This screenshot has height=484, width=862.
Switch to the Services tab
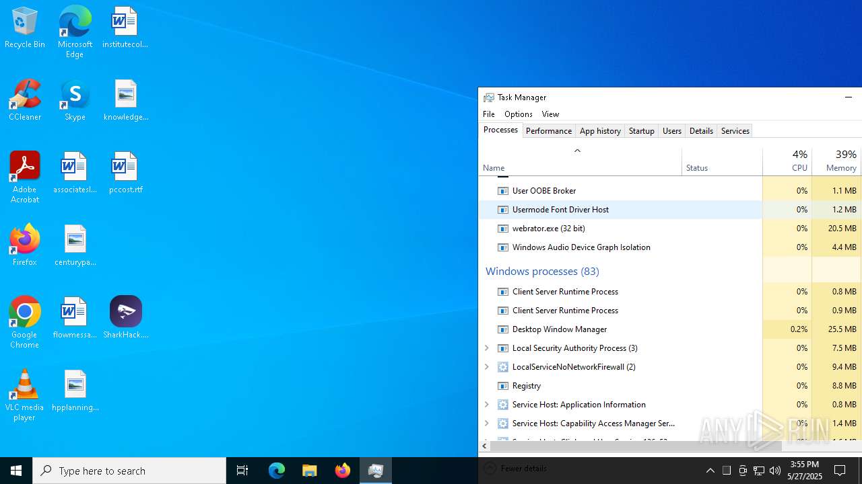click(x=735, y=131)
